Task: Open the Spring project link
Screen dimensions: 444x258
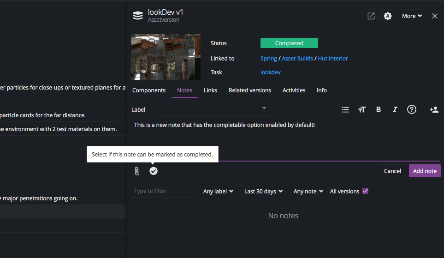Action: 268,59
